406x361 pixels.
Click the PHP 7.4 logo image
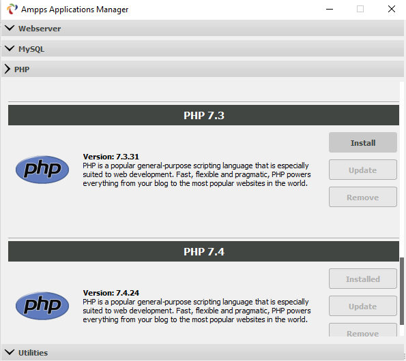click(x=42, y=306)
